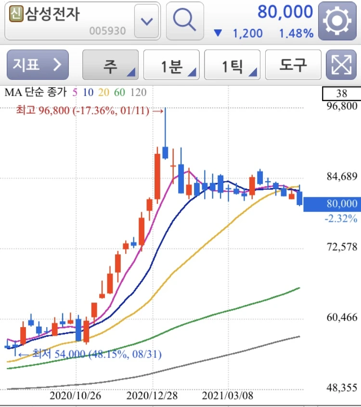The height and width of the screenshot is (407, 361).
Task: Open the 도구 tools button
Action: coord(293,64)
